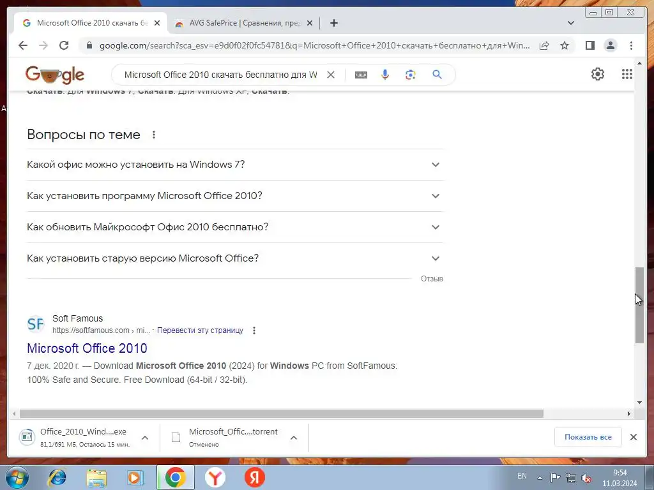Open Google quick settings gear
The width and height of the screenshot is (654, 490).
tap(598, 74)
